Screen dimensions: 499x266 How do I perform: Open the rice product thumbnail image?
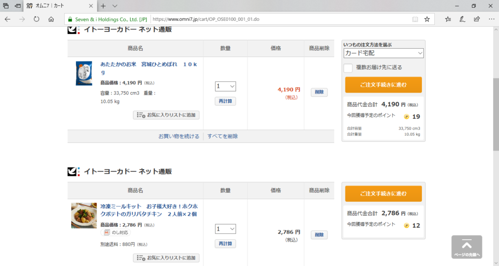point(84,73)
